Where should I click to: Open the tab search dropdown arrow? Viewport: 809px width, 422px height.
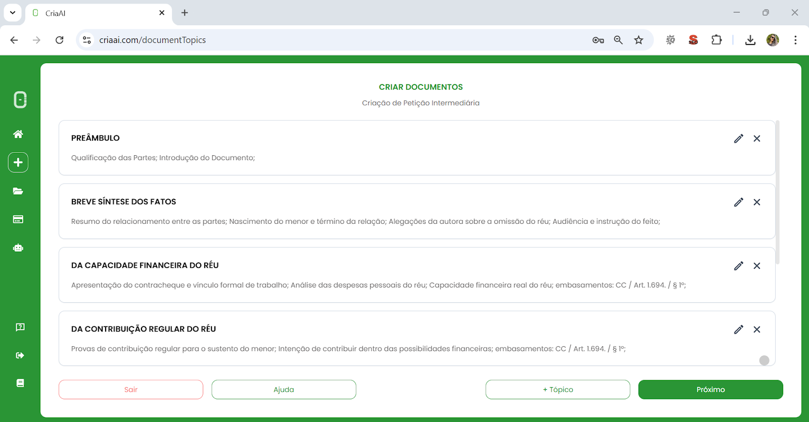coord(13,13)
